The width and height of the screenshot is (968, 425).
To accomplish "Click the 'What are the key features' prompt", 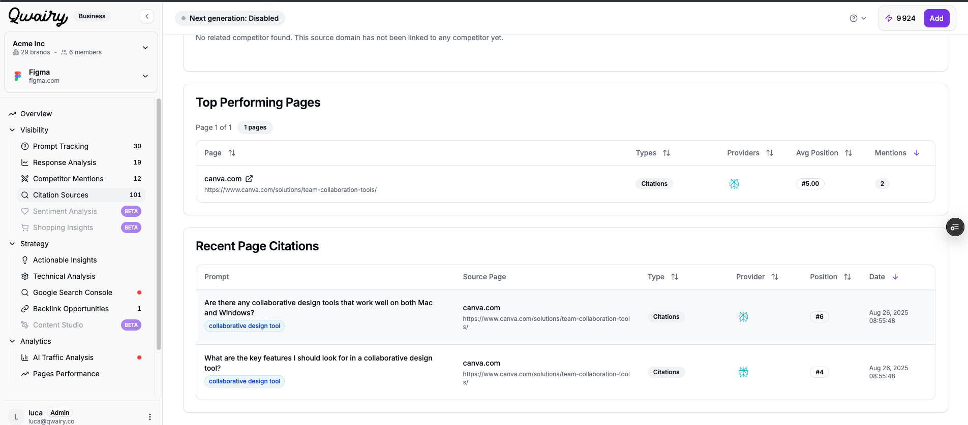I will click(318, 363).
